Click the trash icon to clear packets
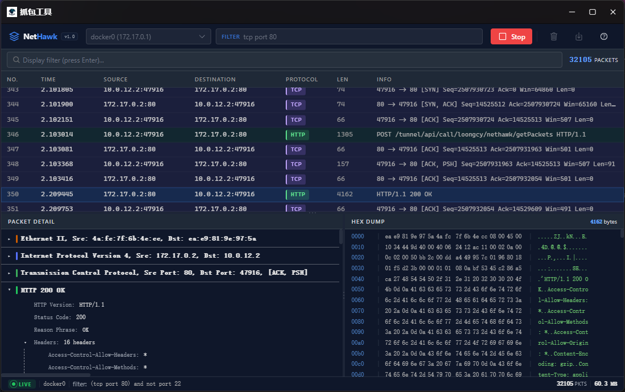Image resolution: width=625 pixels, height=392 pixels. click(554, 36)
